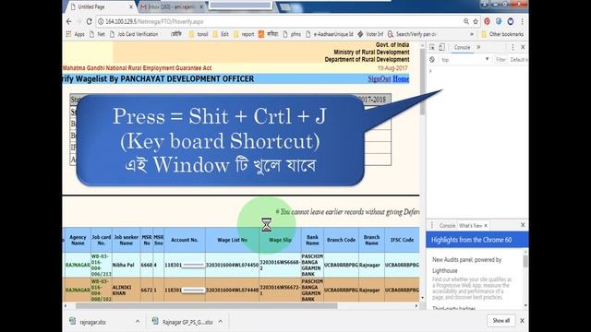Screen dimensions: 591x332
Task: Close the downloads bar
Action: point(522,321)
